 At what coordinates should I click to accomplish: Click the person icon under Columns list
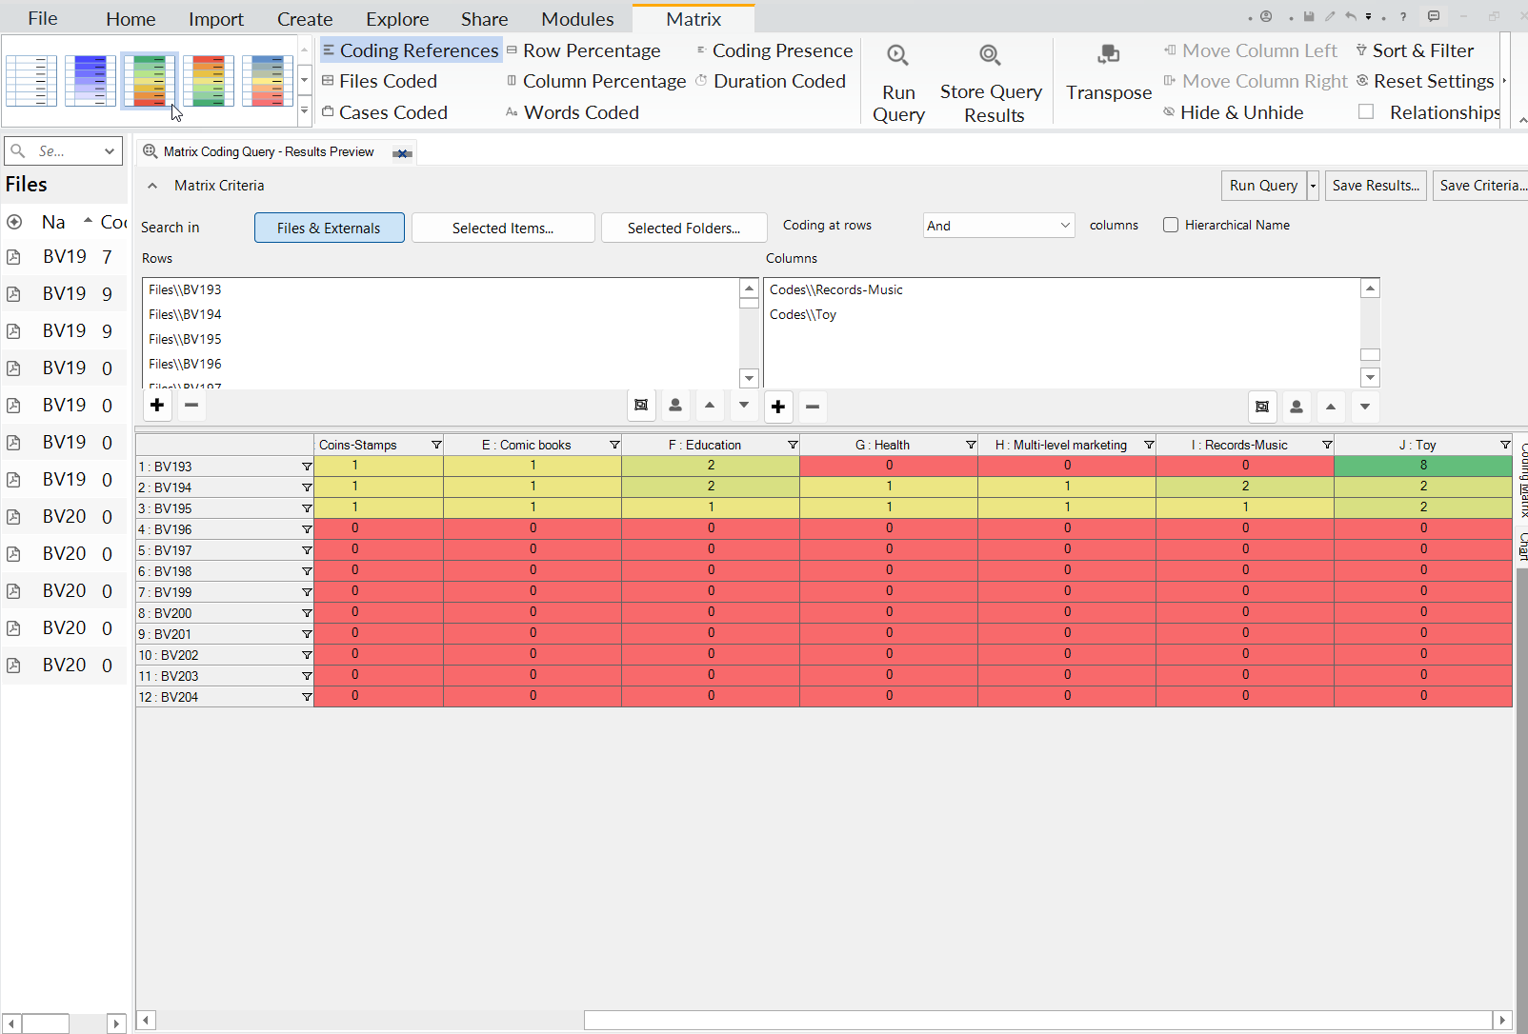pyautogui.click(x=1297, y=408)
